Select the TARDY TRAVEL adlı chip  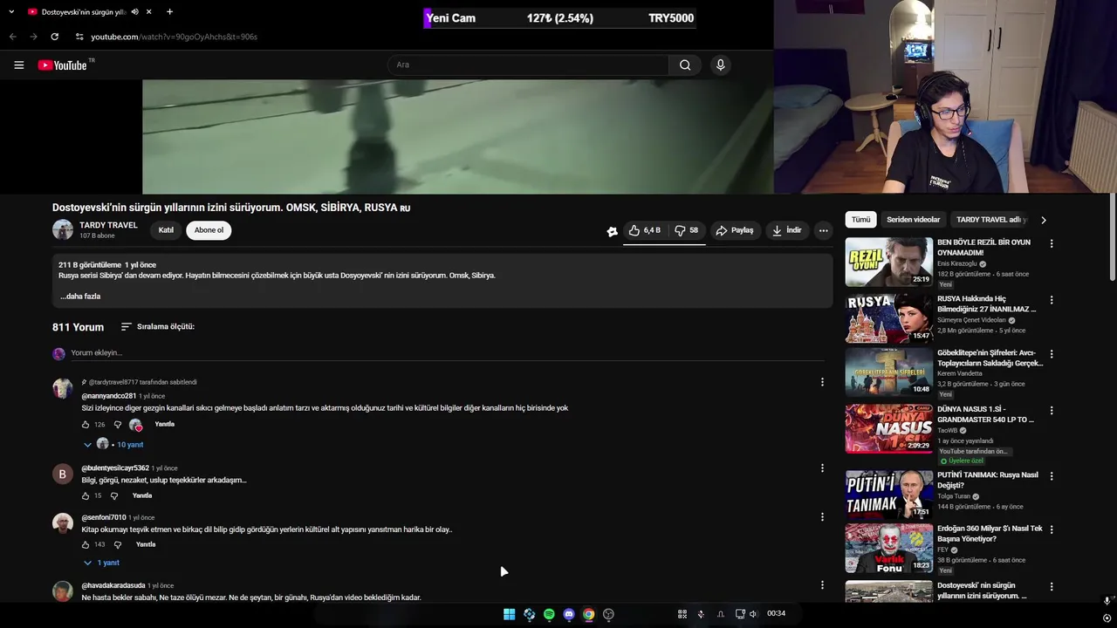pyautogui.click(x=990, y=220)
